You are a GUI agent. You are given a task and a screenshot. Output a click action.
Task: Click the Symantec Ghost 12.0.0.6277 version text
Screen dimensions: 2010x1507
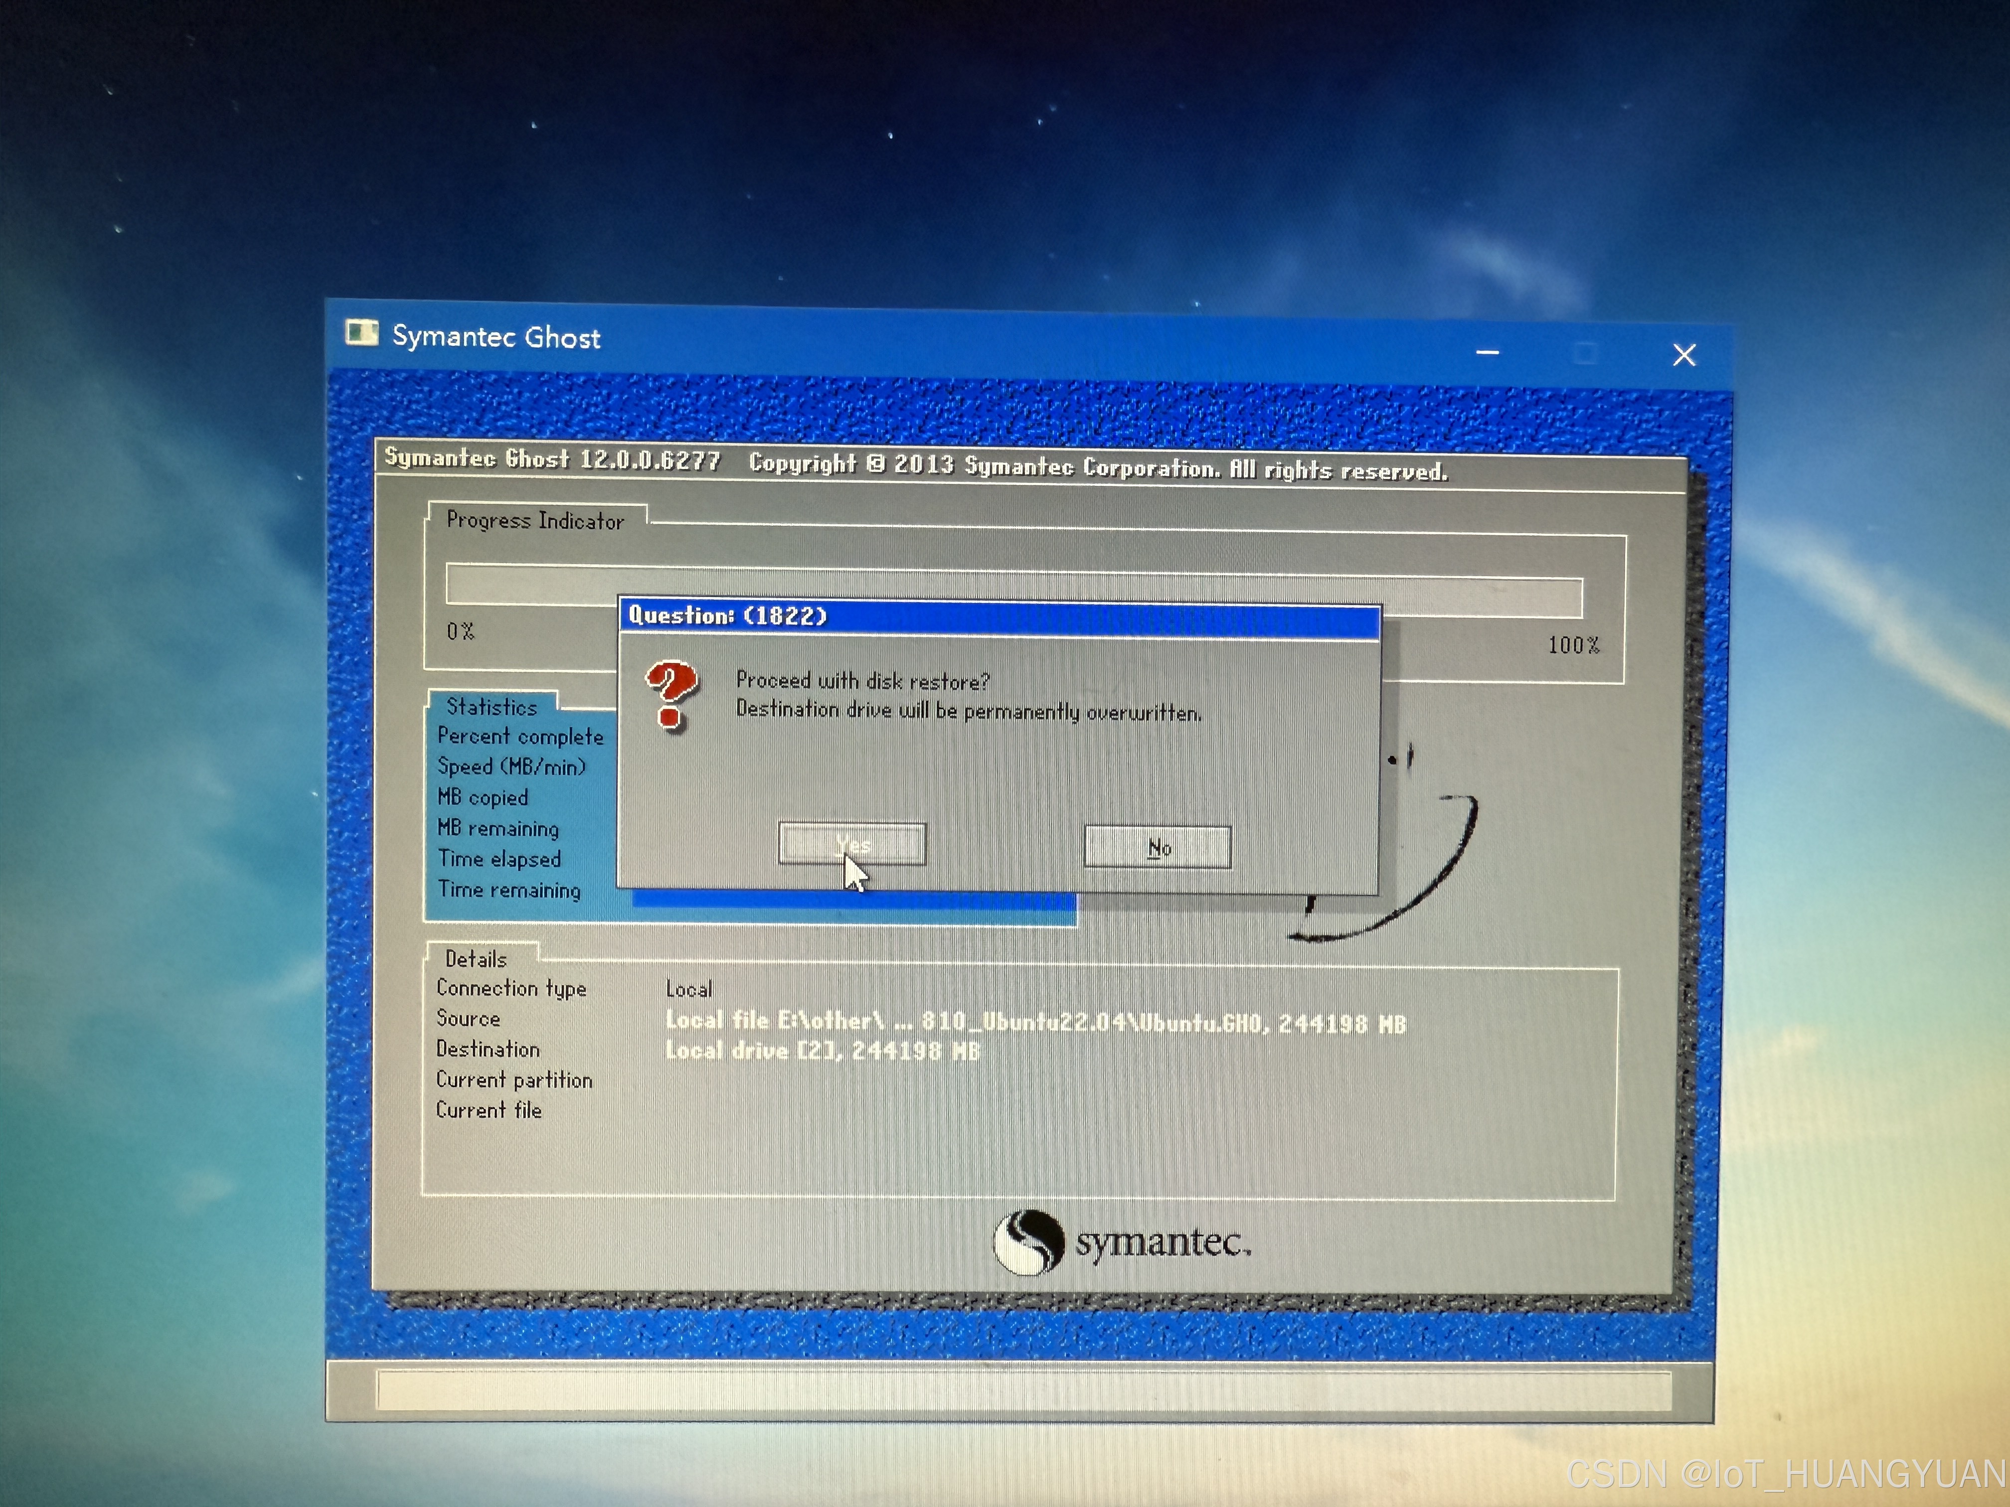pyautogui.click(x=552, y=459)
